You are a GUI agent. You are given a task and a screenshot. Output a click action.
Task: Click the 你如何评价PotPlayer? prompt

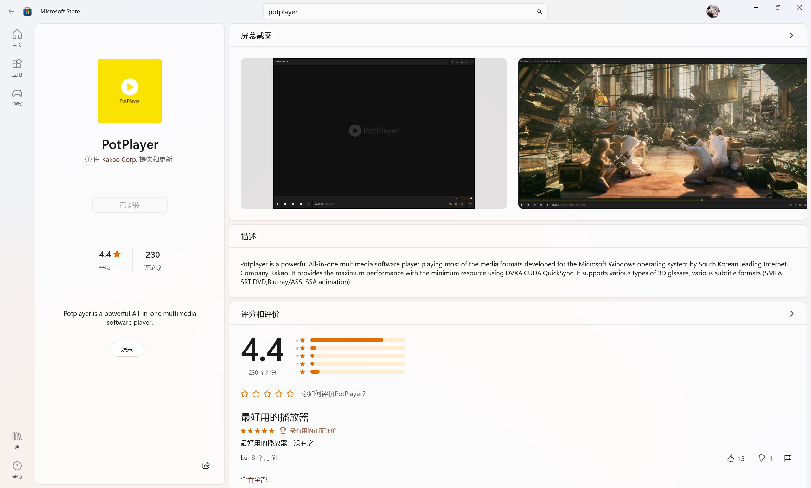coord(334,394)
